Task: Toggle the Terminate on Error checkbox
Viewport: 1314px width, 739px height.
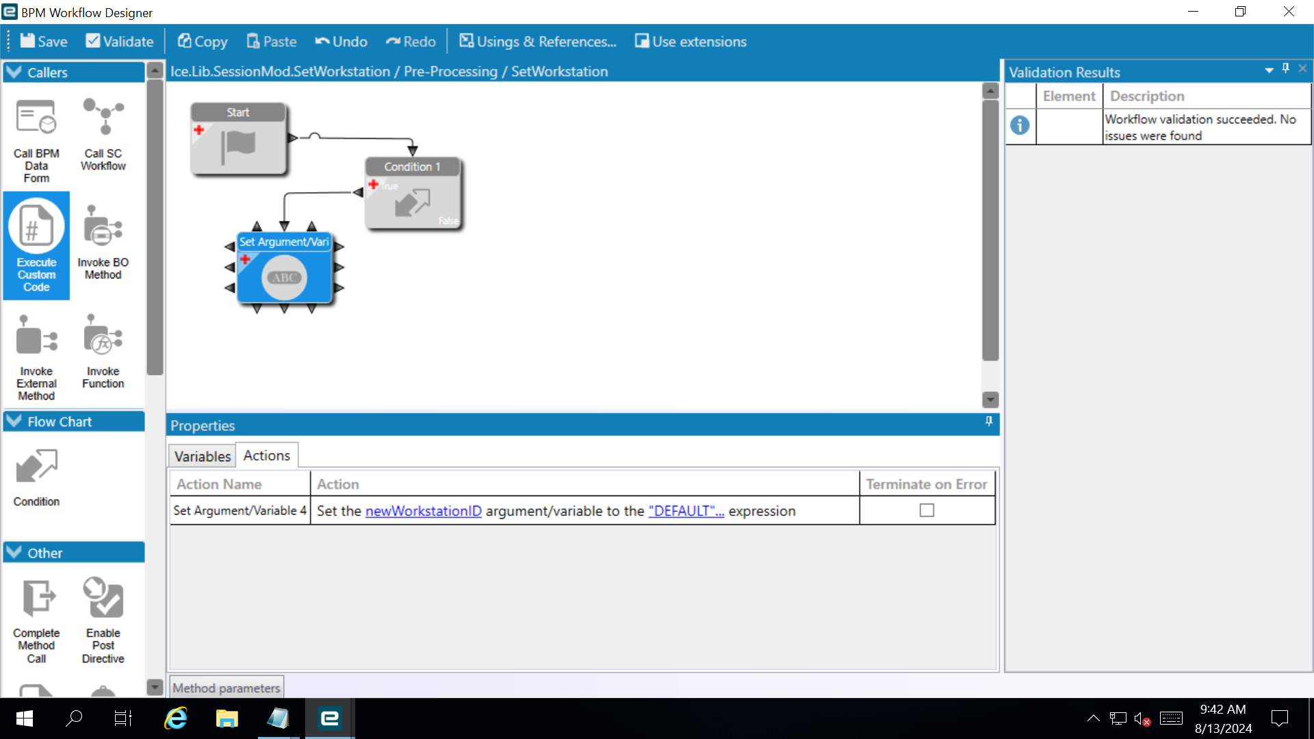Action: [x=927, y=510]
